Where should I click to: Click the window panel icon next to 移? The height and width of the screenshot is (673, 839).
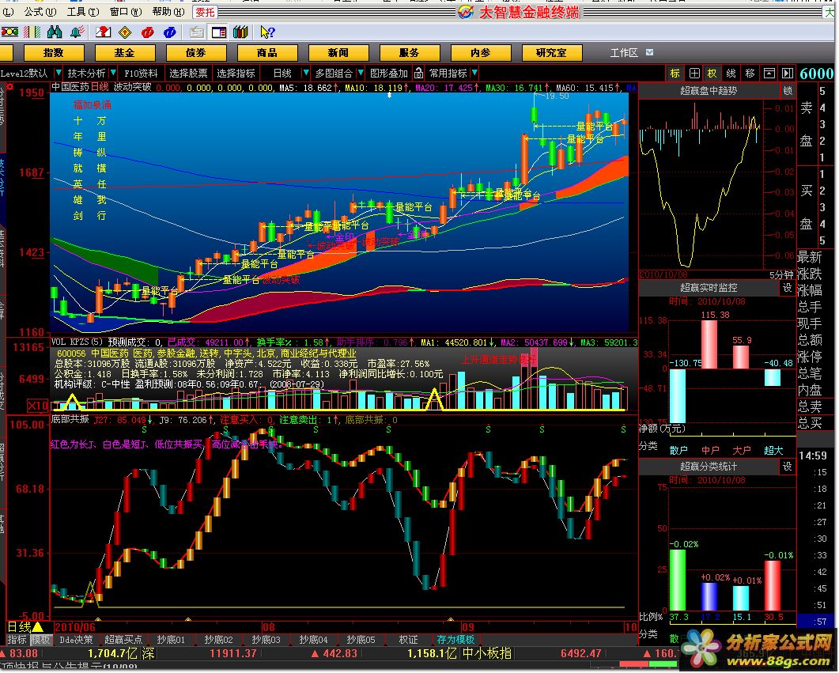[x=769, y=74]
